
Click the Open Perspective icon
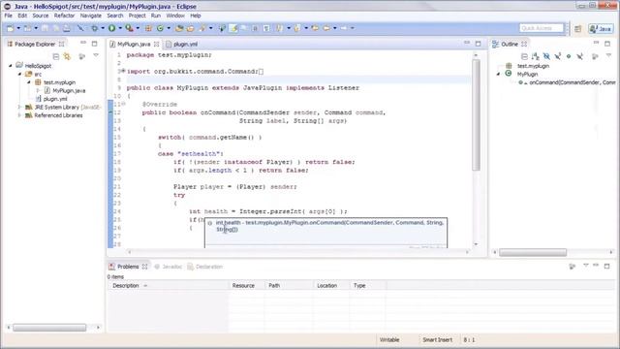[x=578, y=28]
